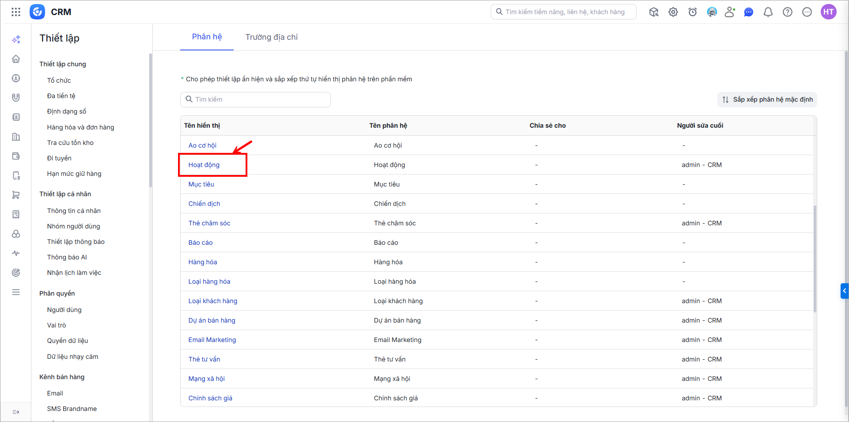Click the assistant avatar in top bar
849x422 pixels.
(712, 12)
